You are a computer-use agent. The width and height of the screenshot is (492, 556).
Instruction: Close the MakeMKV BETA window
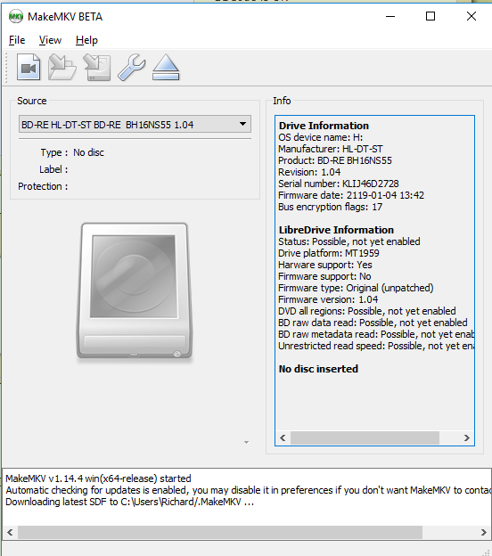471,16
